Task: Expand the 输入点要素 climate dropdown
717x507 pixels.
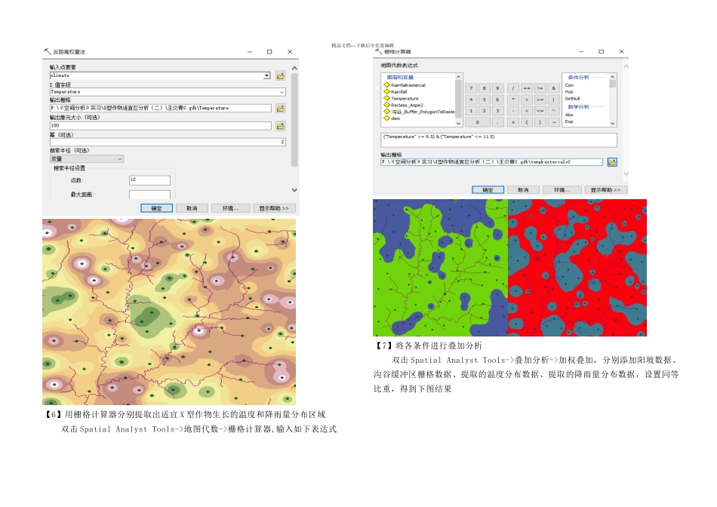Action: (x=266, y=75)
